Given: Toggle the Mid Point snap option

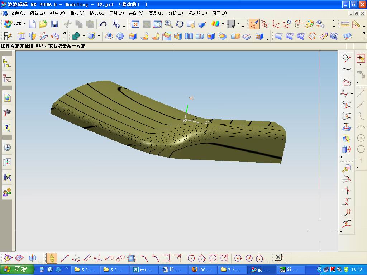Looking at the screenshot, I should point(361,104).
